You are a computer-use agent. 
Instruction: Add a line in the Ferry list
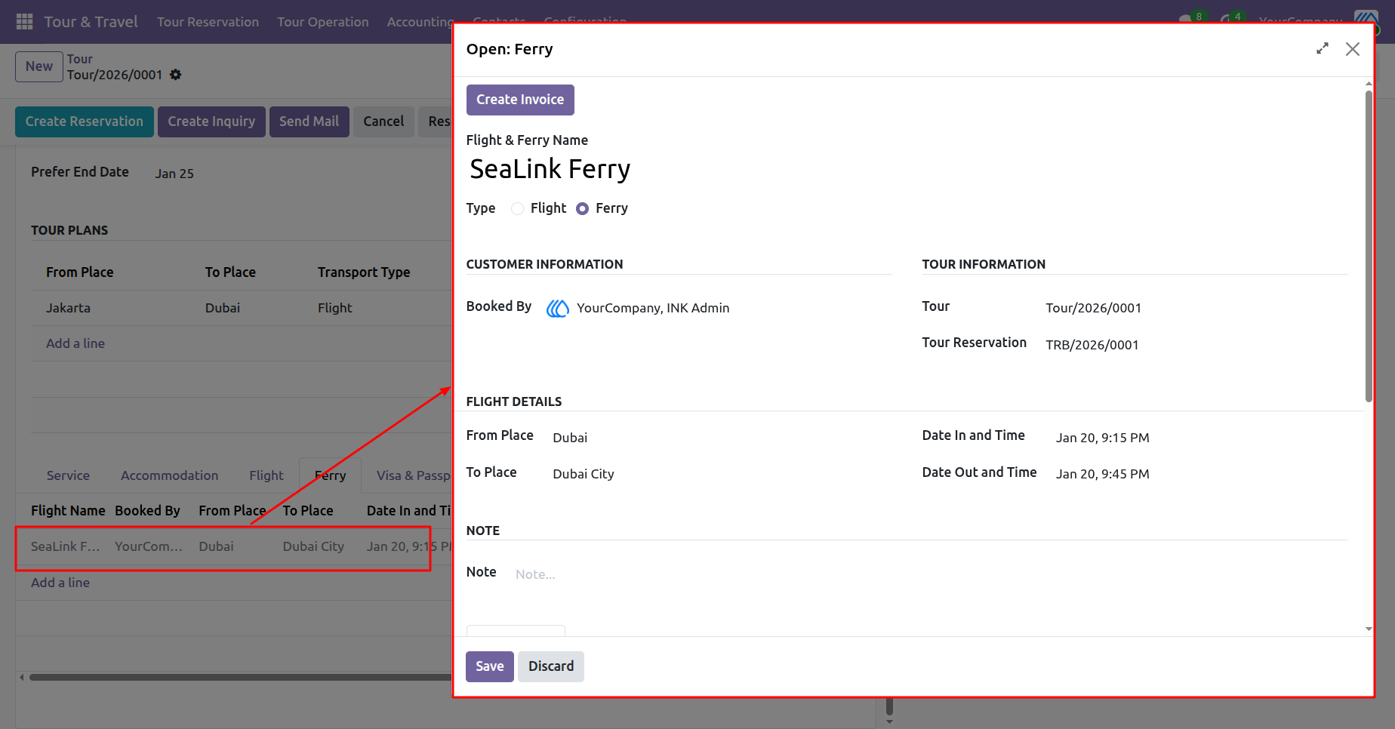pos(60,583)
